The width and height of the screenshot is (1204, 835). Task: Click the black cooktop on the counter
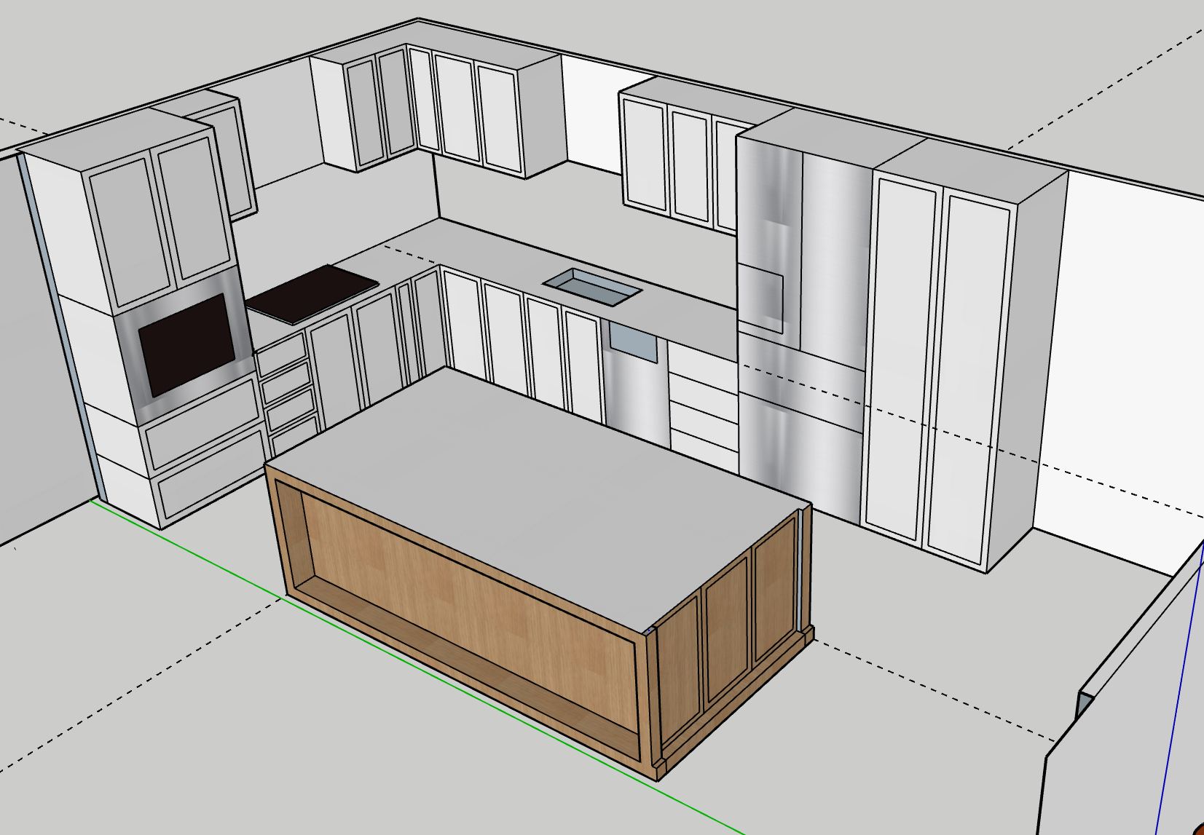coord(312,293)
